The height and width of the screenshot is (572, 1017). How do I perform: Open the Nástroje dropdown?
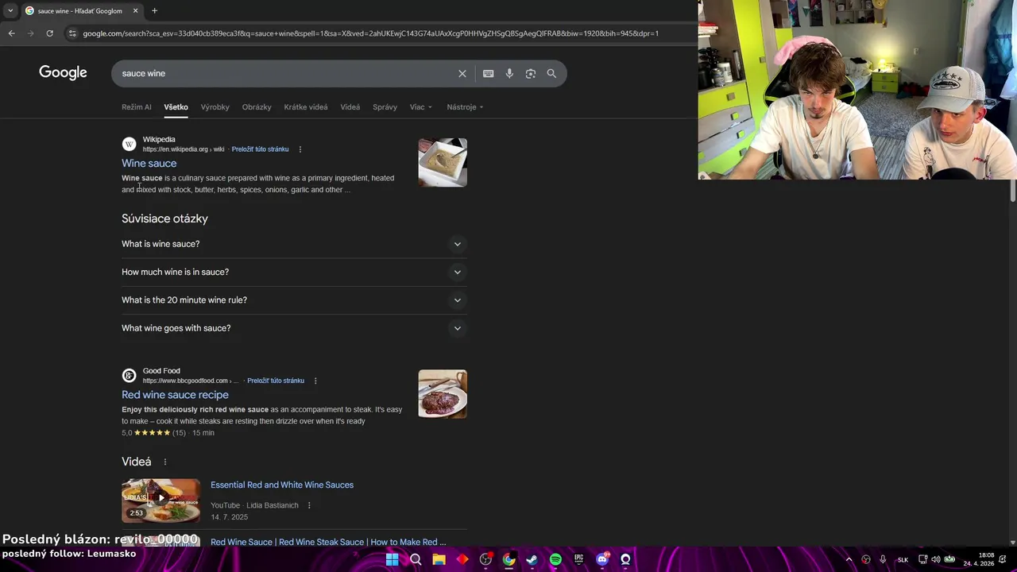click(465, 107)
